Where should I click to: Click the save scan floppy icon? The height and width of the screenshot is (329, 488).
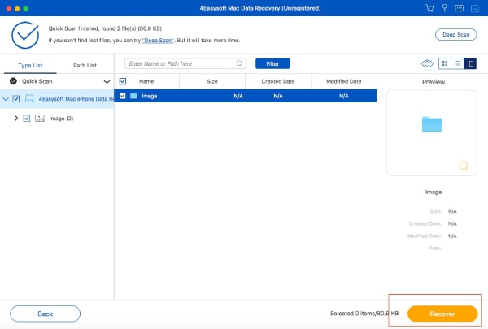click(475, 8)
